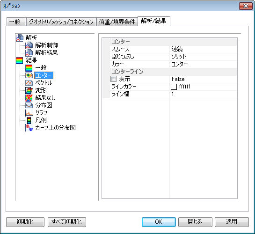
Task: Select the 解析制御 icon in tree
Action: (x=29, y=45)
